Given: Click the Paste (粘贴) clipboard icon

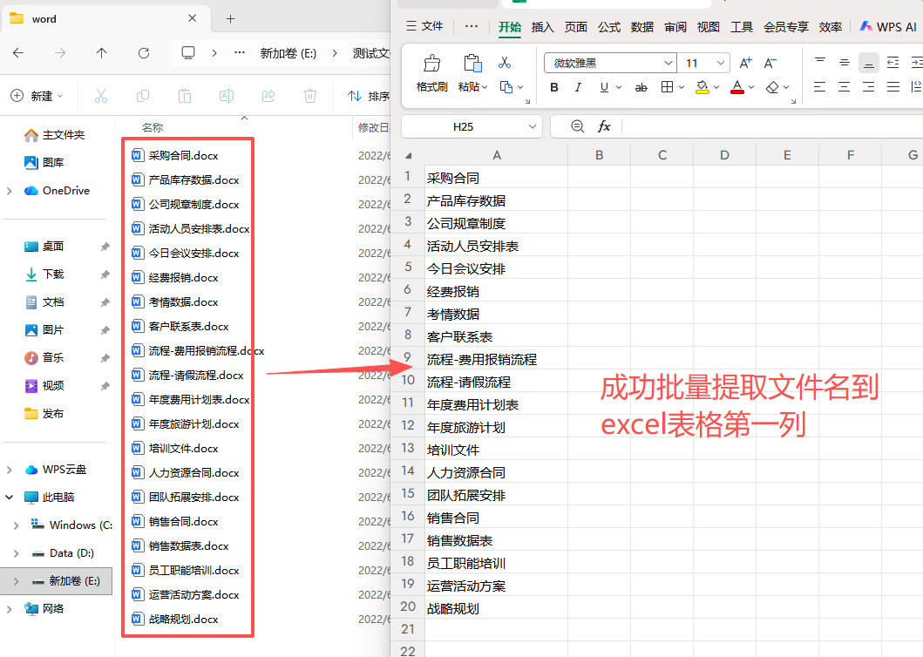Looking at the screenshot, I should [472, 63].
